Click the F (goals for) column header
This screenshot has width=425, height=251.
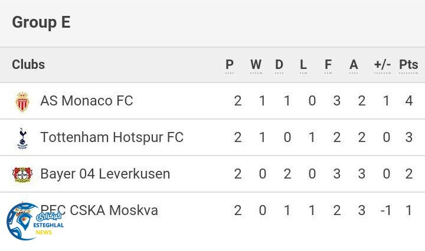[328, 65]
